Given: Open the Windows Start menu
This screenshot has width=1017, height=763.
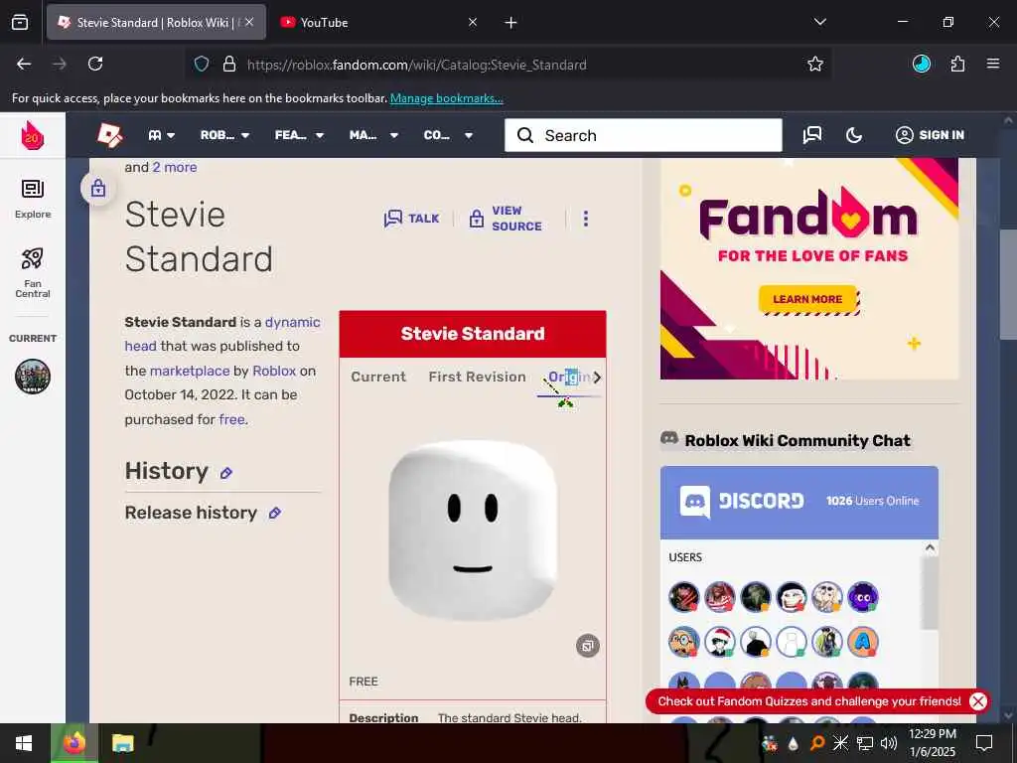Looking at the screenshot, I should tap(24, 743).
